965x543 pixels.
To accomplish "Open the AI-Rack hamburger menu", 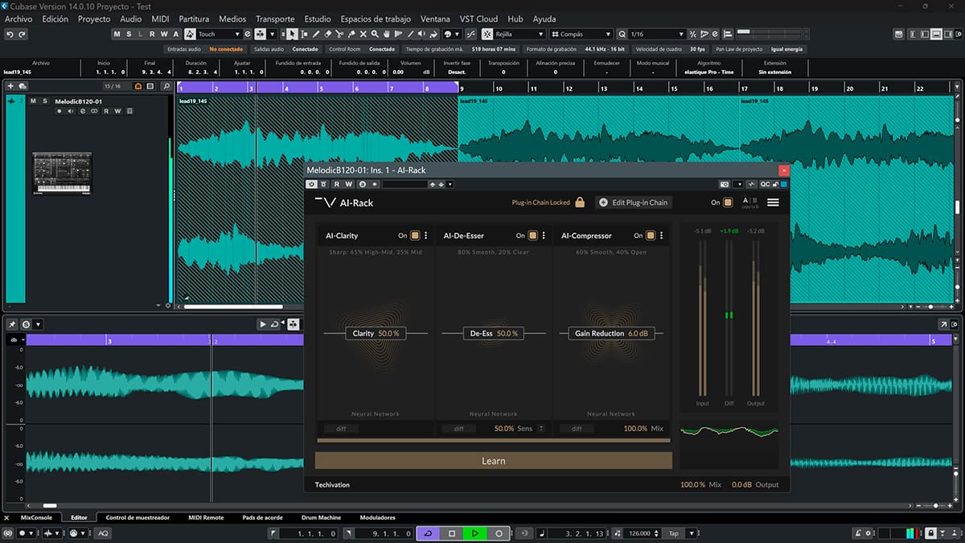I will 773,202.
